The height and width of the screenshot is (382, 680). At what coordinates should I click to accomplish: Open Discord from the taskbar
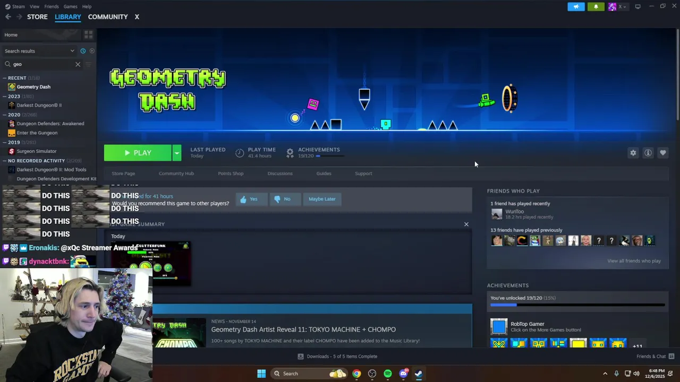[x=403, y=374]
